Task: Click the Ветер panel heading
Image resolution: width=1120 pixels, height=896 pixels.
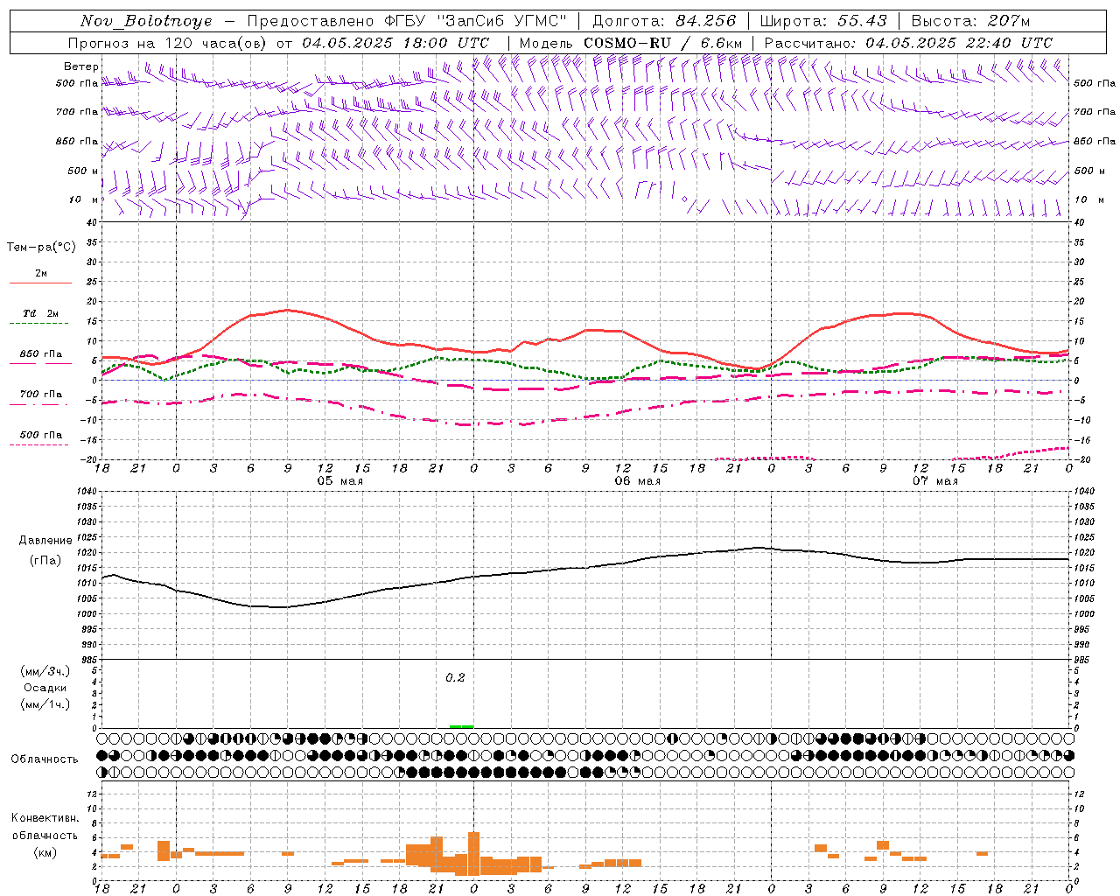Action: coord(81,66)
